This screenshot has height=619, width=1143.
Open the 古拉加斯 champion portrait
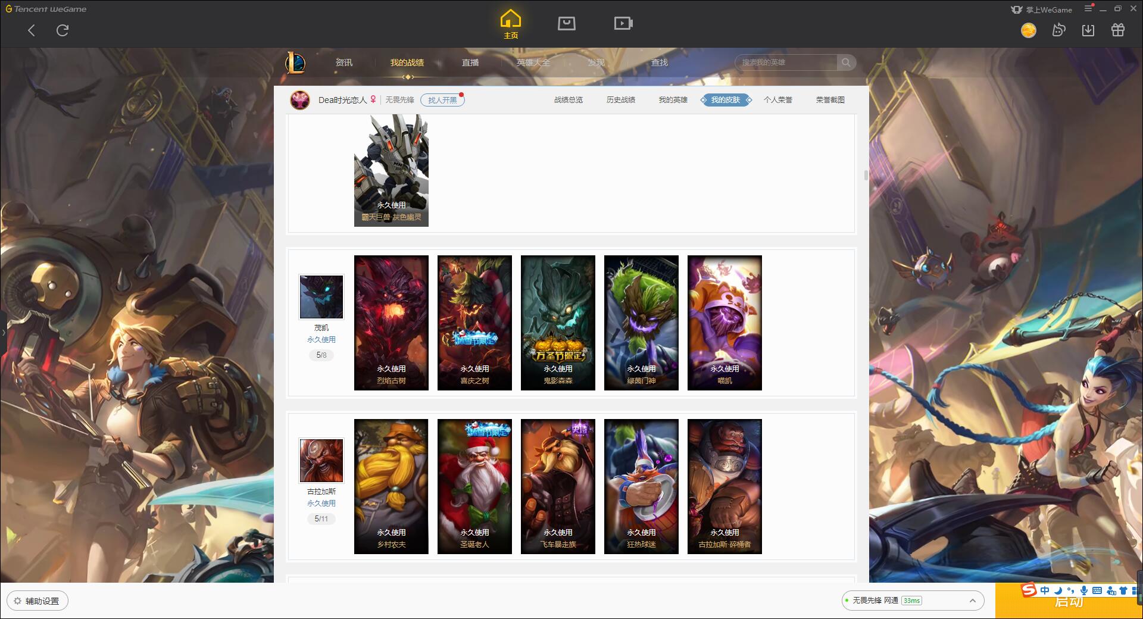coord(321,460)
